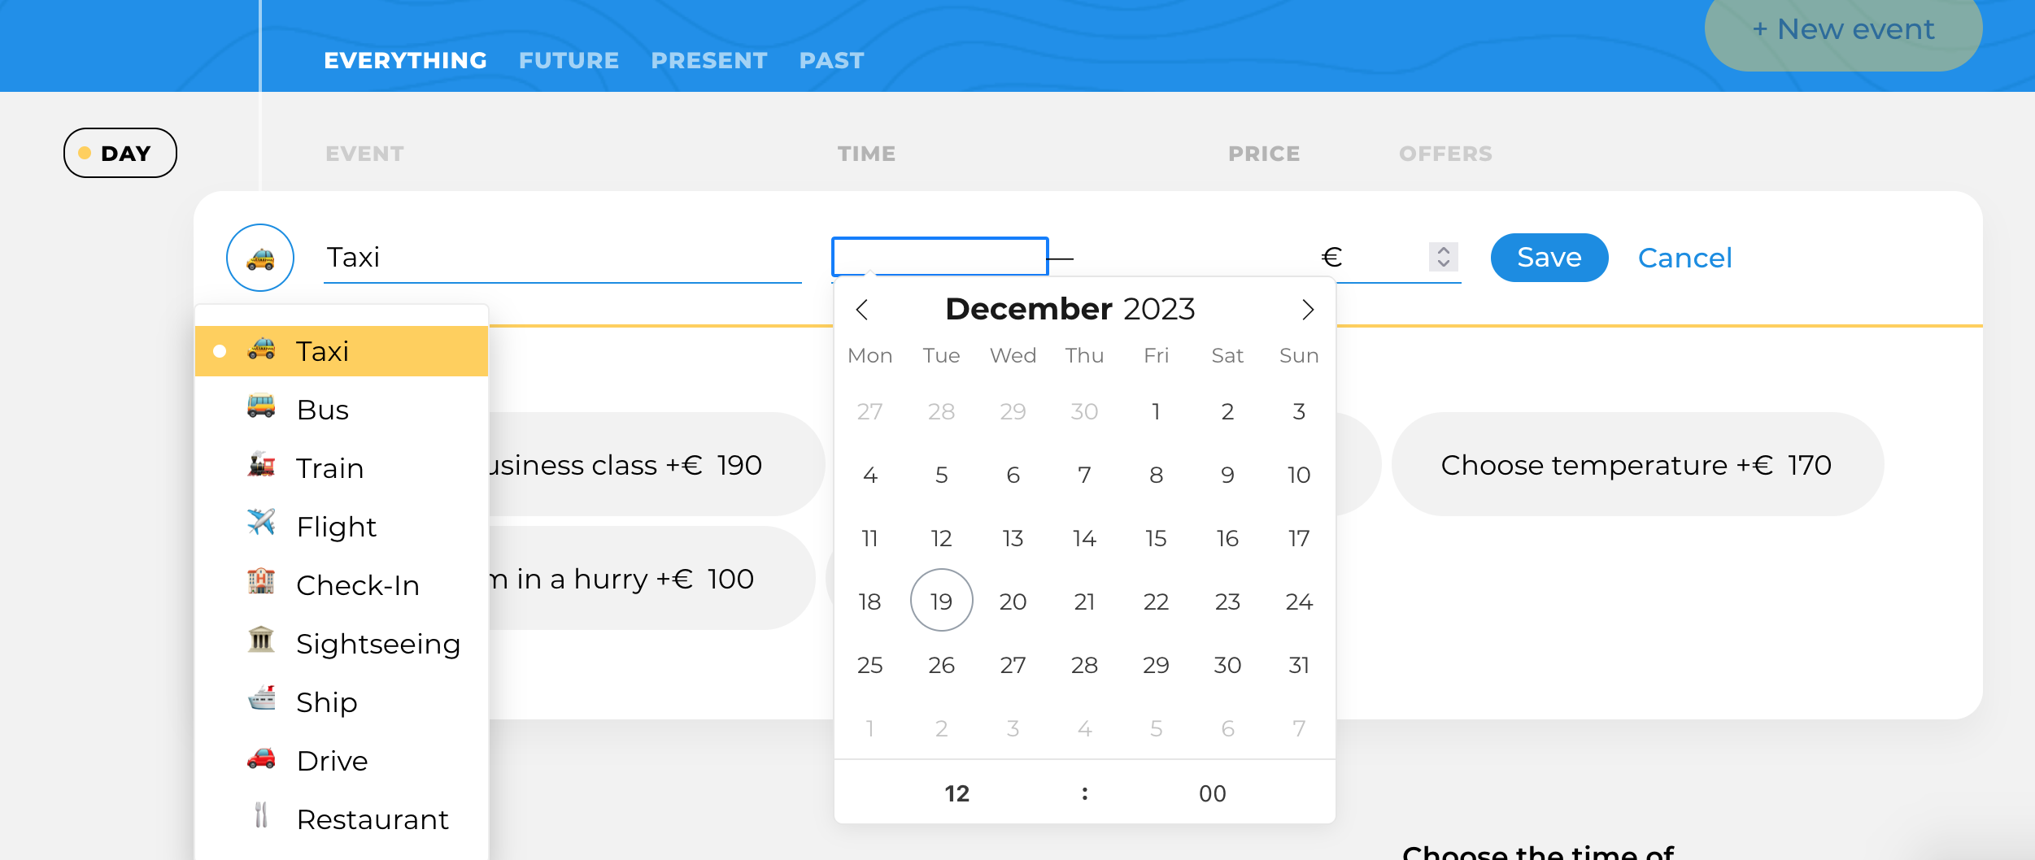Pick the Drive event type
The width and height of the screenshot is (2035, 860).
click(342, 761)
